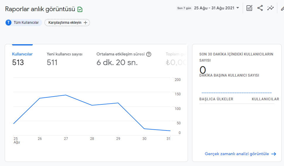Click the pencil edit icon at far right
Image resolution: width=284 pixels, height=166 pixels.
[x=282, y=8]
